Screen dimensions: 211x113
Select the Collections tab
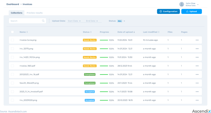click(16, 13)
